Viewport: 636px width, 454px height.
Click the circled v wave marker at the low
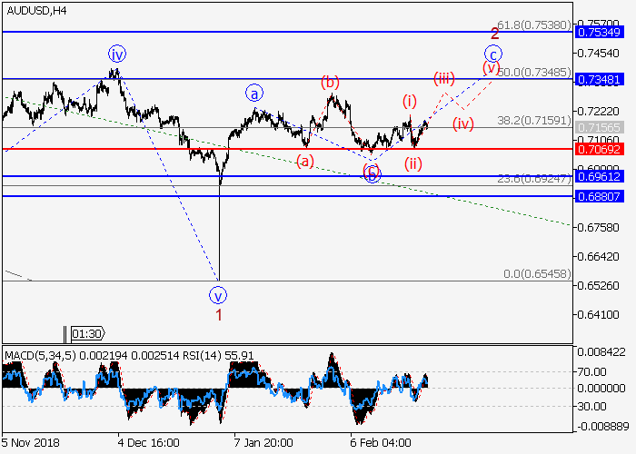click(x=218, y=294)
